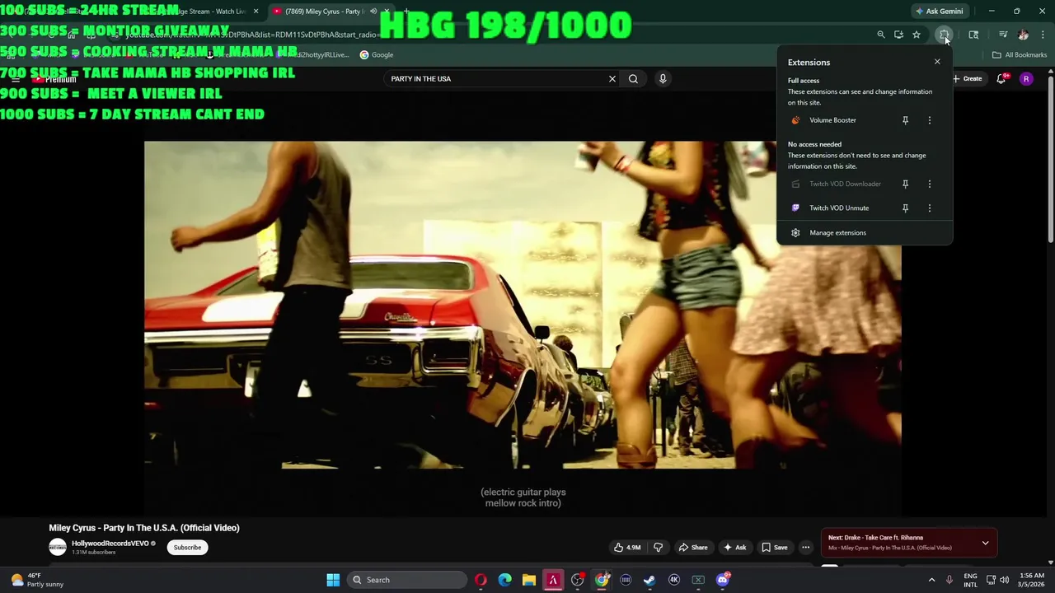Click the HollywoodRecordsVEVO channel avatar

(58, 548)
